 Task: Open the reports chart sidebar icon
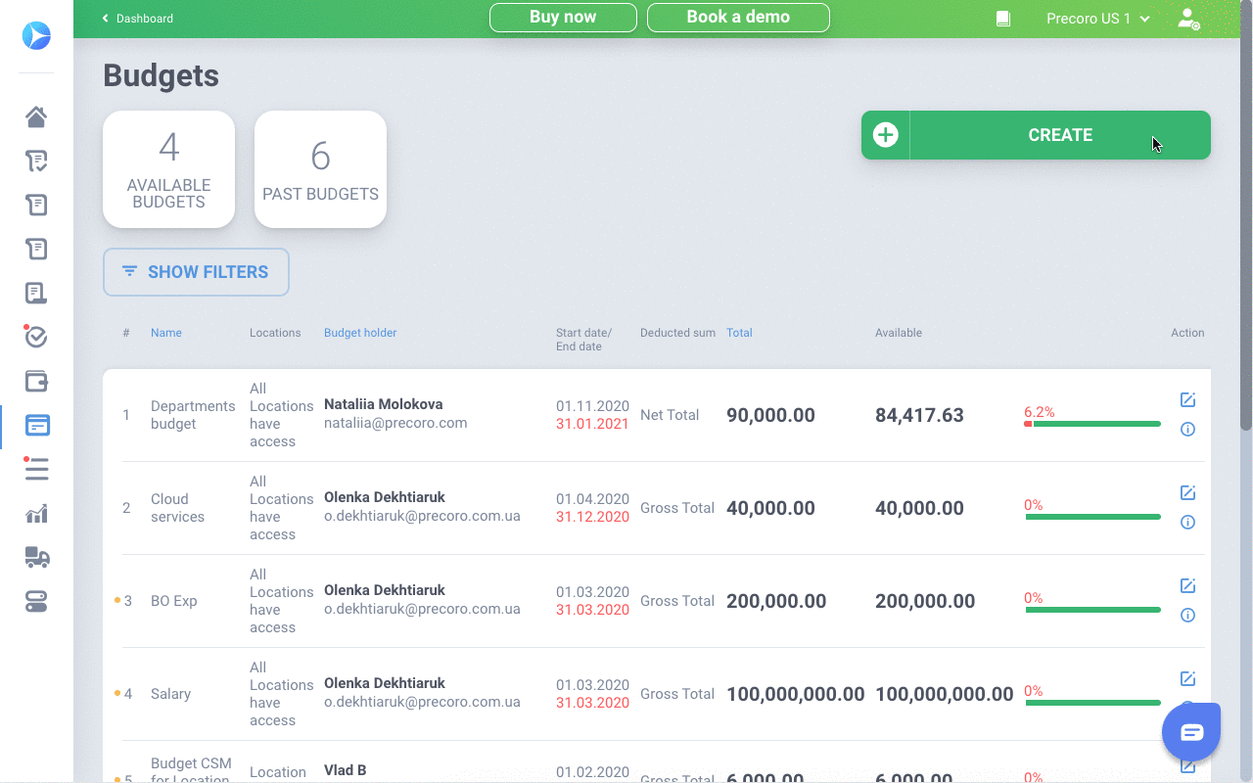pyautogui.click(x=36, y=514)
